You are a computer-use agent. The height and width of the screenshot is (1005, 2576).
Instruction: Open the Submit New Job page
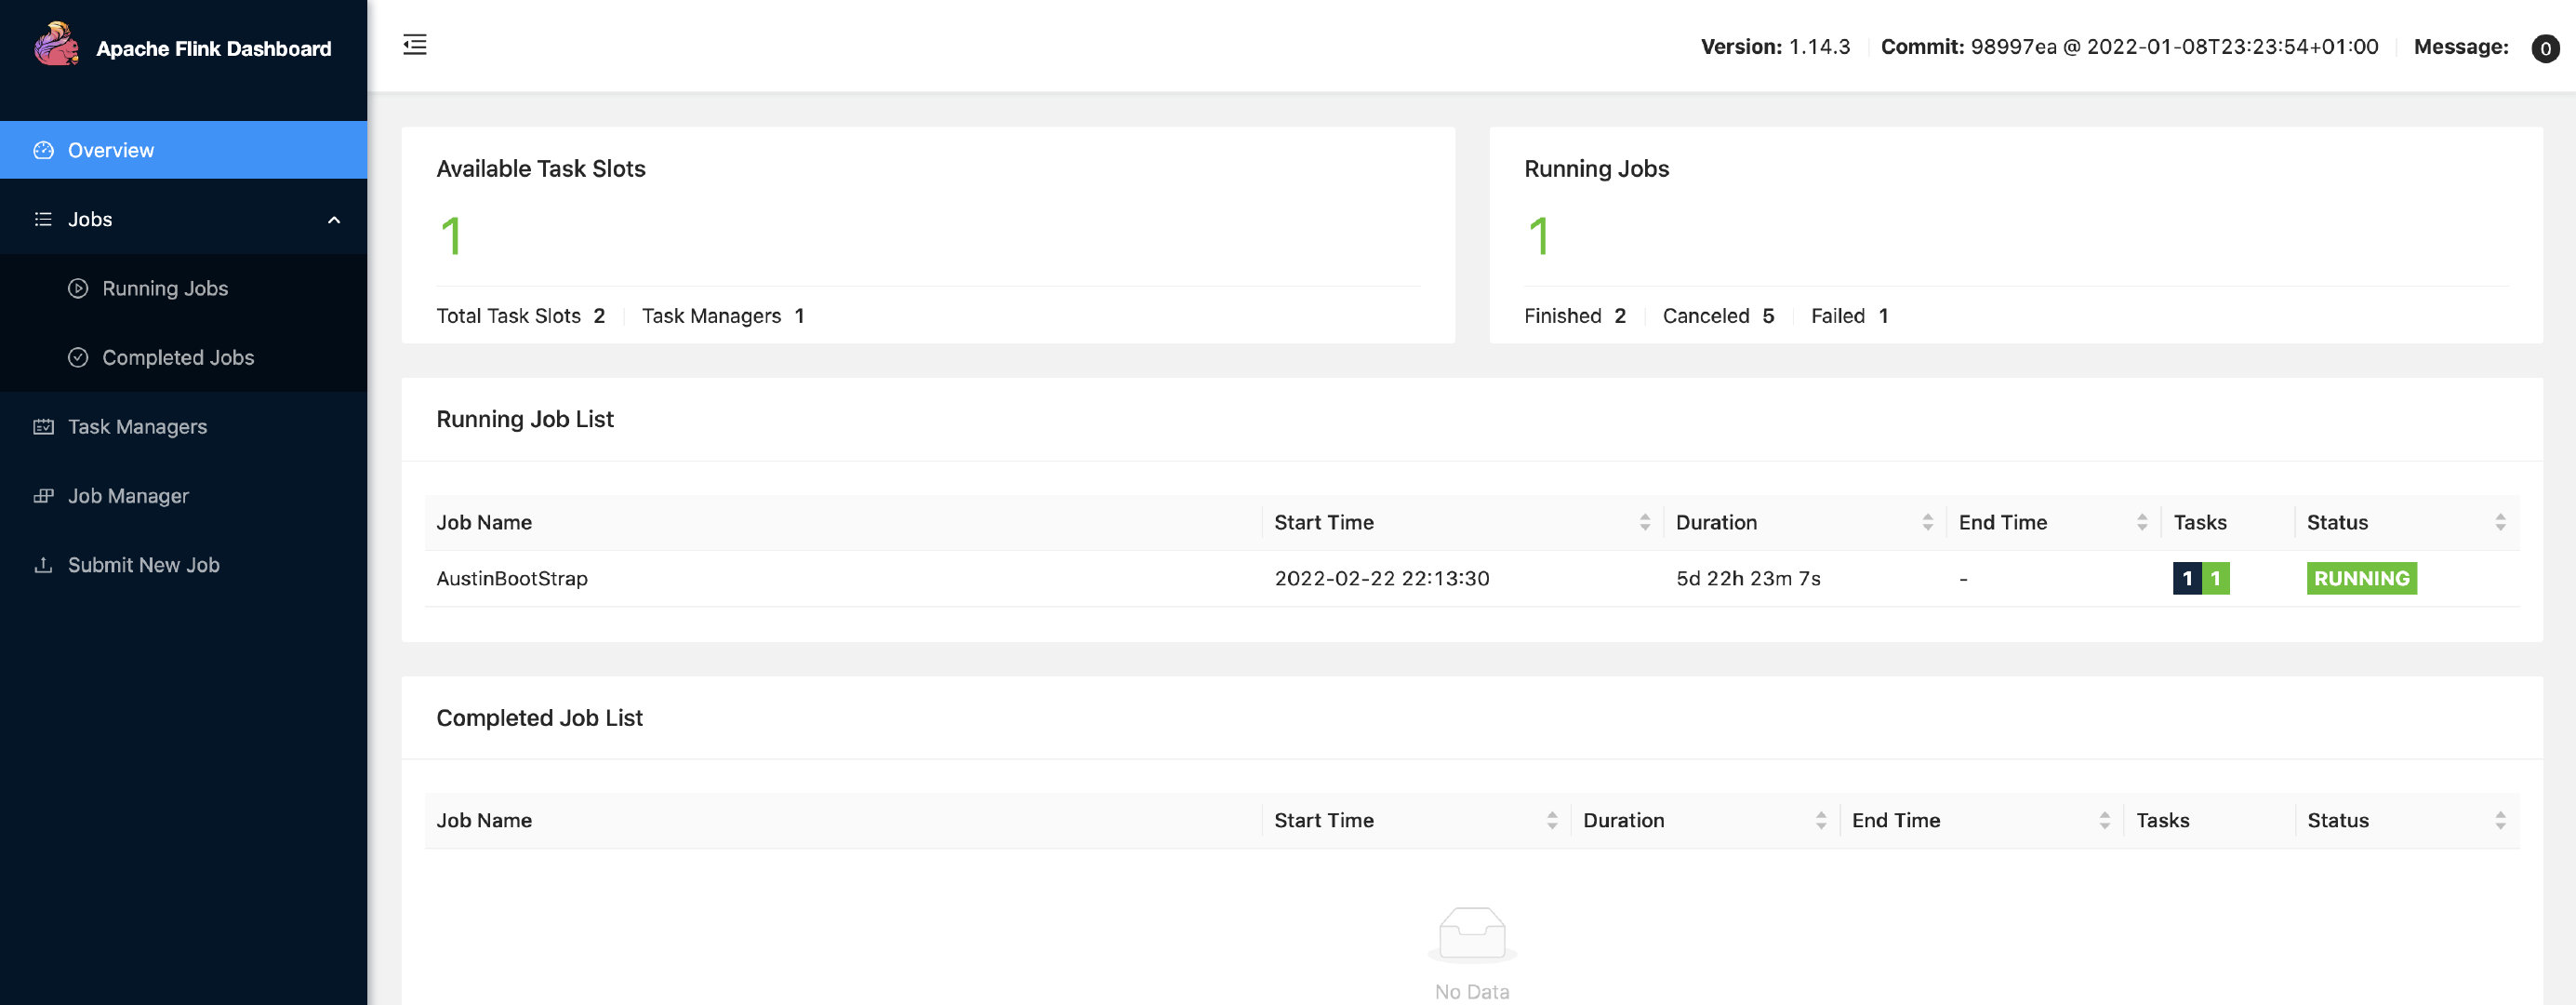point(143,565)
